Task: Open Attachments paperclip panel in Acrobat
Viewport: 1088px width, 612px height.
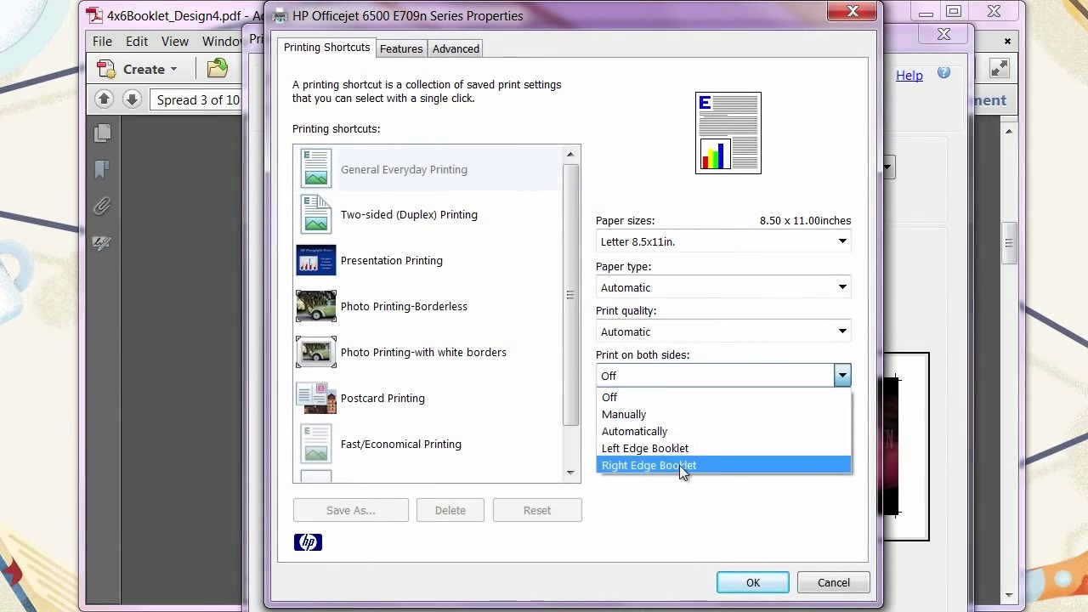Action: click(102, 206)
